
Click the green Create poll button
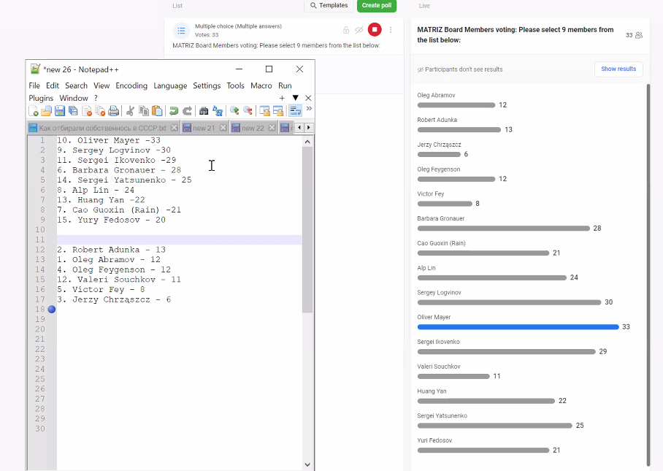(x=377, y=6)
